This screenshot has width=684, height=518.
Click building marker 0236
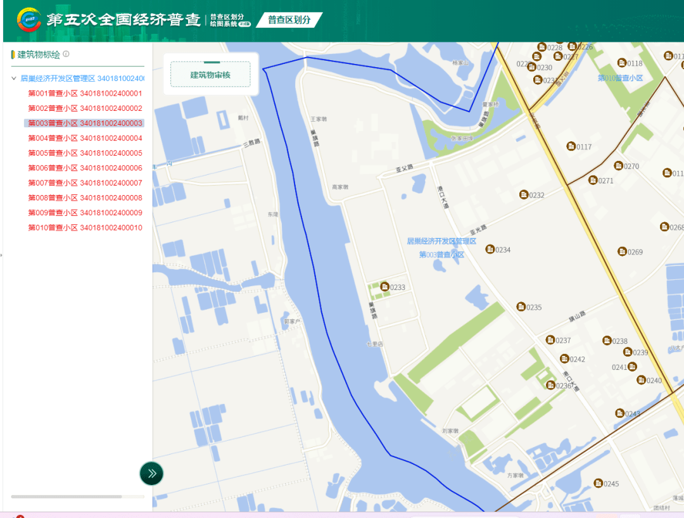click(x=551, y=385)
